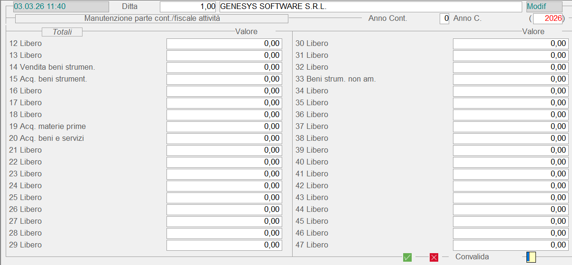Focus the 30 Libero value field

coord(510,44)
